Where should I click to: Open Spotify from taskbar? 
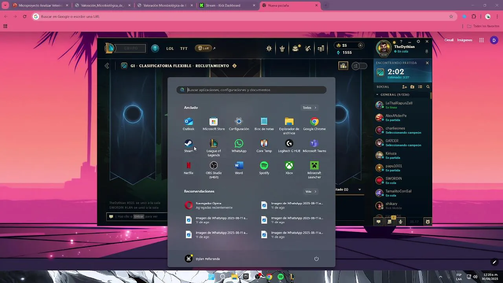(x=281, y=277)
